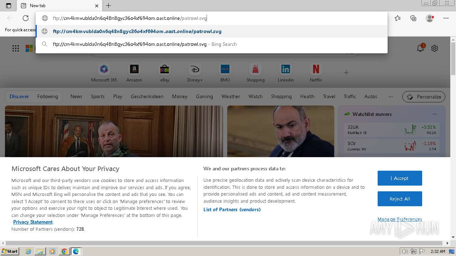The image size is (456, 256).
Task: Open the Traffic category
Action: [350, 96]
